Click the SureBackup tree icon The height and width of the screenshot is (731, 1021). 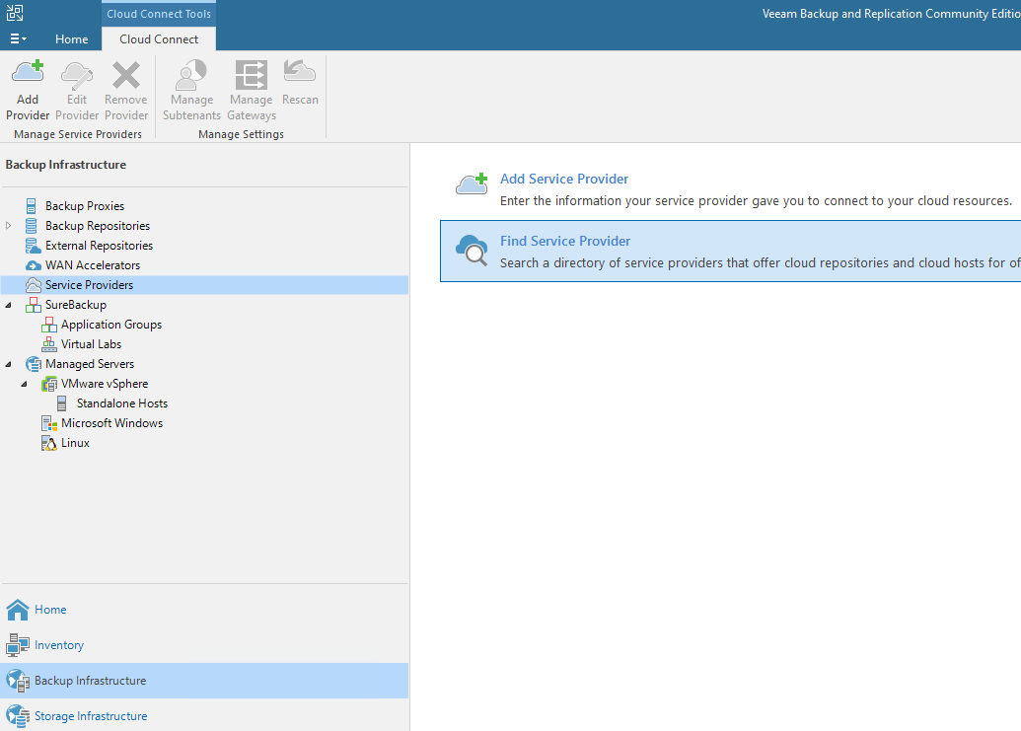coord(33,305)
